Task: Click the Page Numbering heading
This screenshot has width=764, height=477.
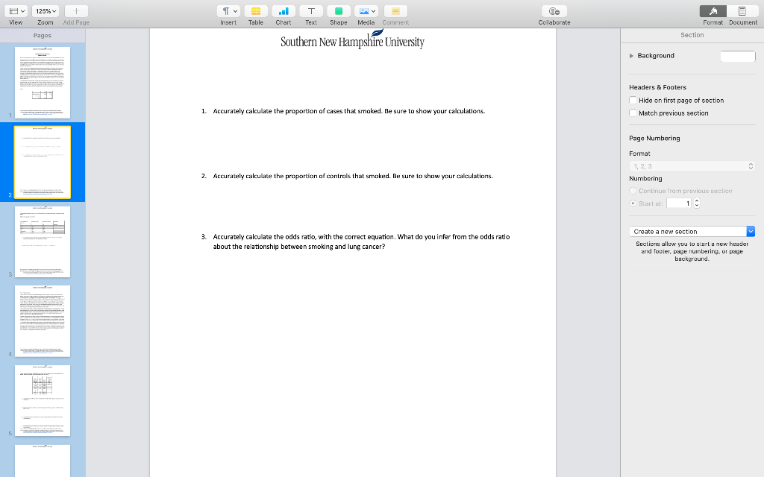Action: pyautogui.click(x=654, y=138)
